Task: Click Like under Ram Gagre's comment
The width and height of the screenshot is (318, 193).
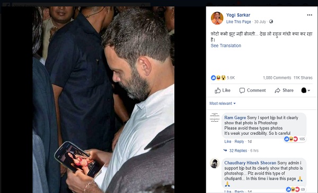Action: [x=228, y=141]
